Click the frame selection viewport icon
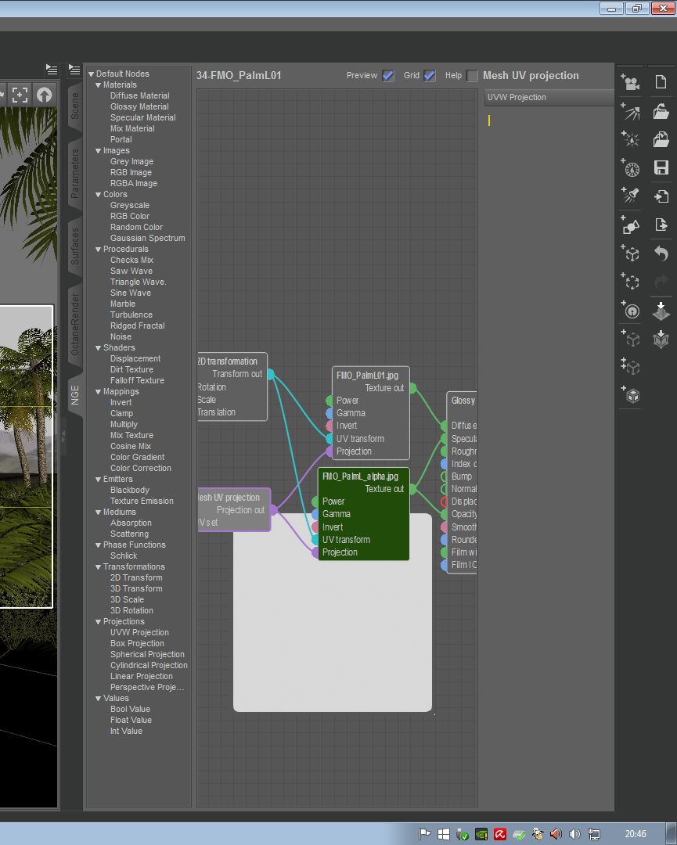This screenshot has height=845, width=677. point(20,95)
